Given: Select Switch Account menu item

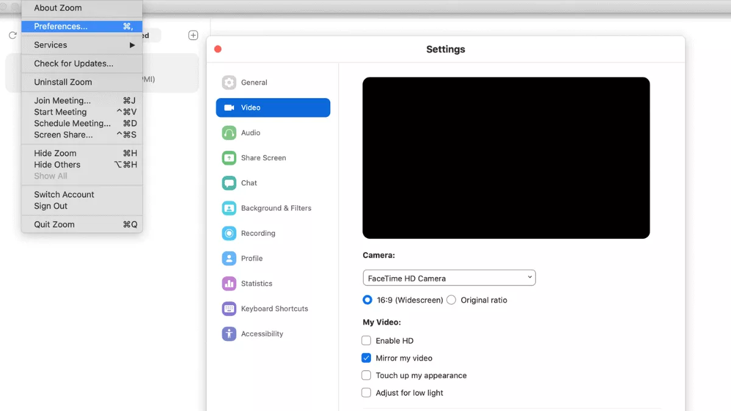Looking at the screenshot, I should pyautogui.click(x=82, y=195).
